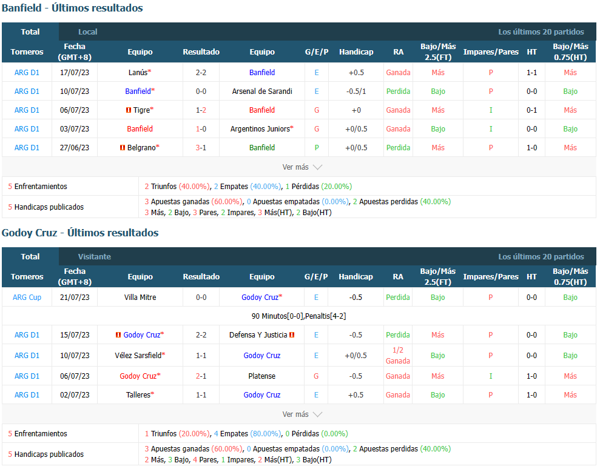
Task: Click Argentinos Juniors team name
Action: coord(260,129)
